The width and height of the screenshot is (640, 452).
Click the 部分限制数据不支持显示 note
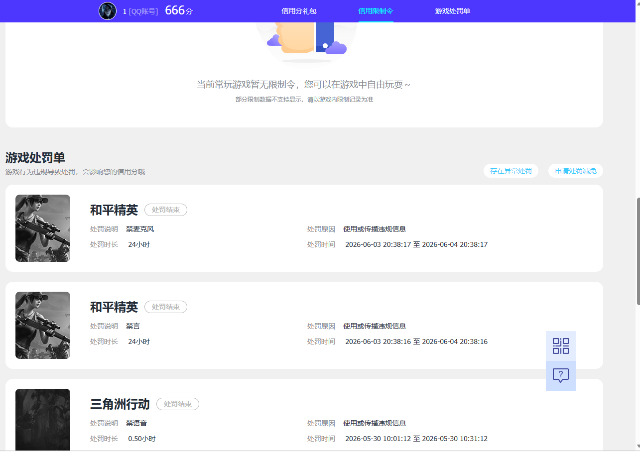click(x=304, y=100)
